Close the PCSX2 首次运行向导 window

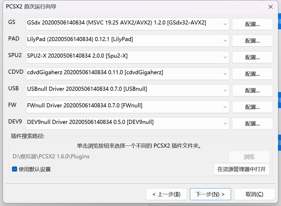tap(271, 7)
